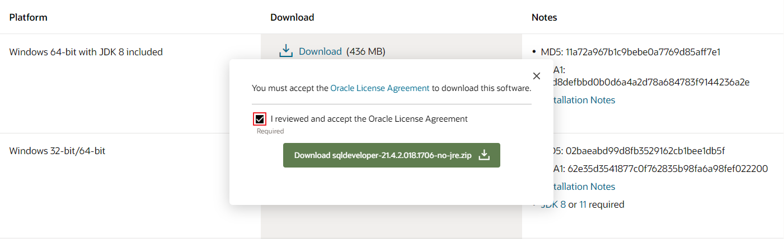The width and height of the screenshot is (784, 239).
Task: Click the Platform column header
Action: pos(29,17)
